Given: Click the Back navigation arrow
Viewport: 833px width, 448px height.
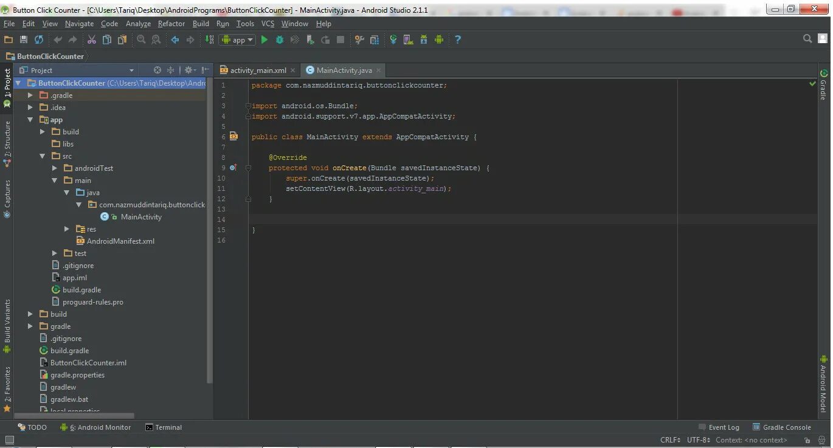Looking at the screenshot, I should (175, 40).
